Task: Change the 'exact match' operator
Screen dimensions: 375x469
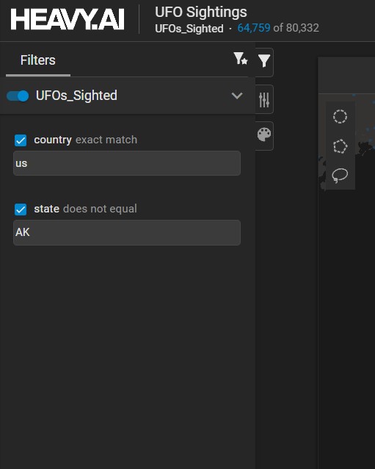Action: (x=106, y=140)
